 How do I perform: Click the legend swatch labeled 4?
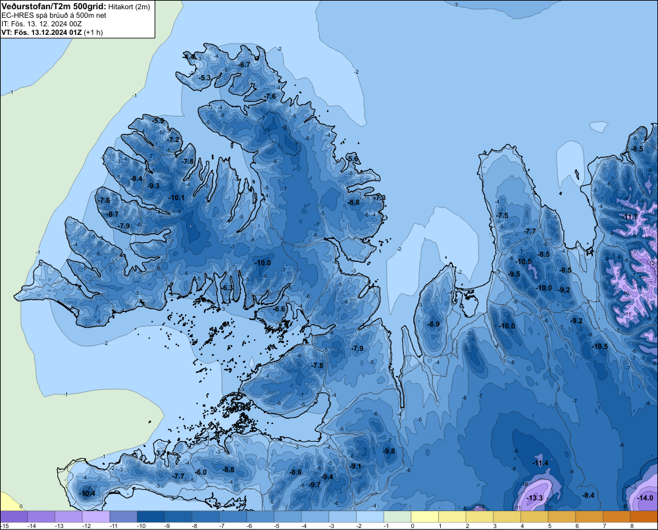coord(534,517)
